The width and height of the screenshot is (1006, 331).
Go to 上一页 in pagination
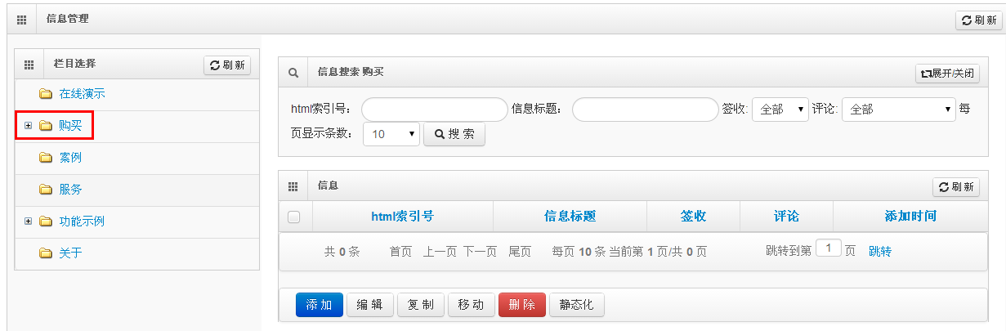[440, 252]
